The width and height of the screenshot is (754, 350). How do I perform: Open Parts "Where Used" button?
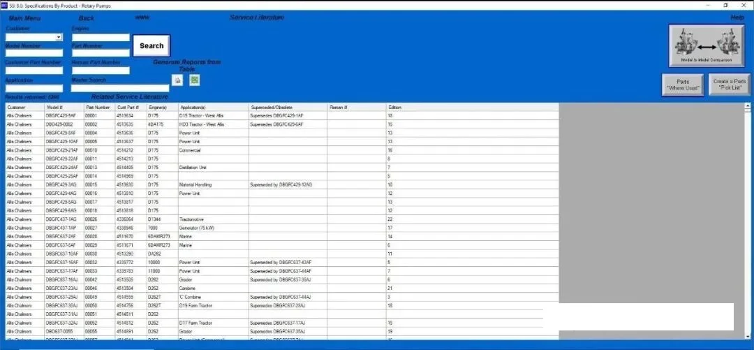pyautogui.click(x=683, y=85)
